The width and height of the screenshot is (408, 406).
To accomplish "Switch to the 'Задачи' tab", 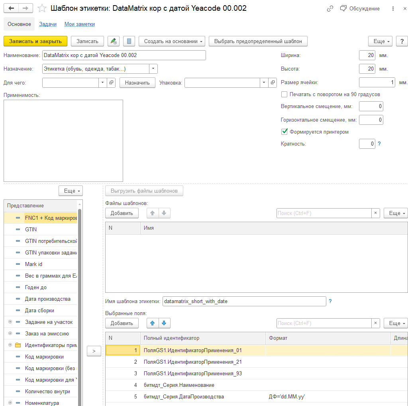I will (x=48, y=24).
